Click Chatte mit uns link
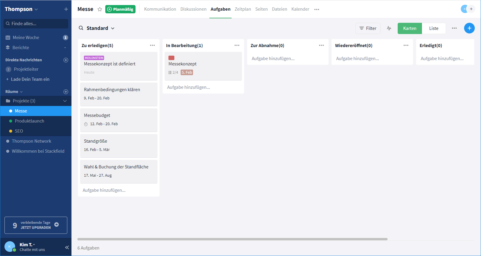Image resolution: width=481 pixels, height=256 pixels. (x=32, y=250)
